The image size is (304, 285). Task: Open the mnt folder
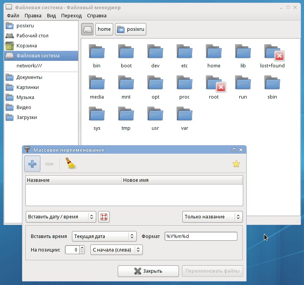click(x=126, y=87)
